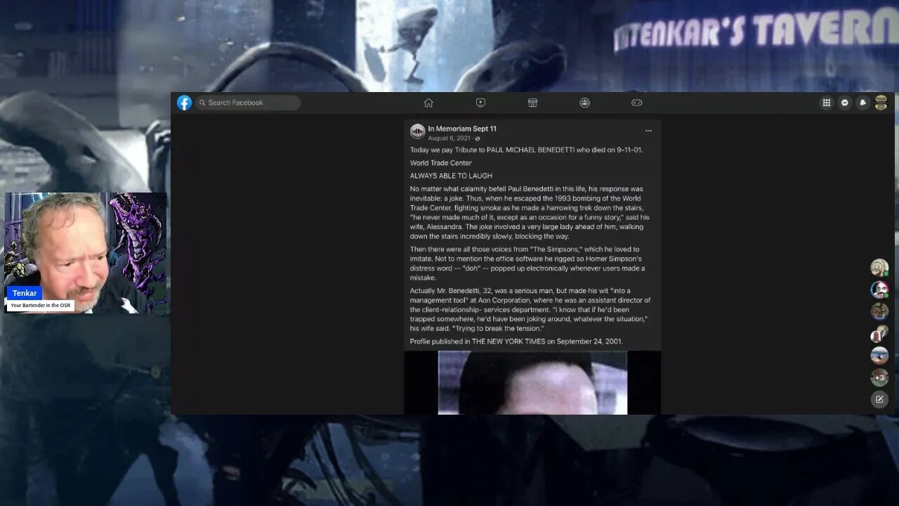Viewport: 899px width, 506px height.
Task: Go to the Home tab icon
Action: 428,103
